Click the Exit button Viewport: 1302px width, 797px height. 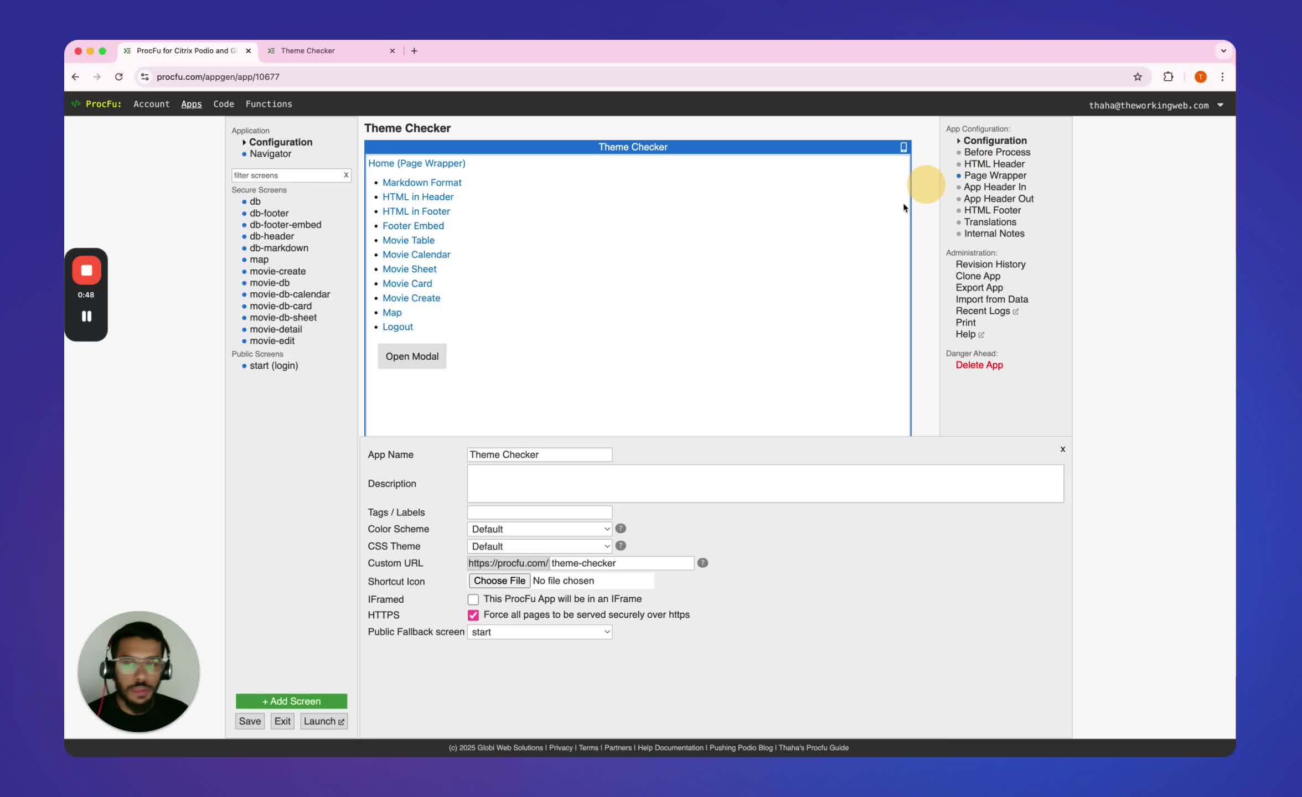point(282,721)
